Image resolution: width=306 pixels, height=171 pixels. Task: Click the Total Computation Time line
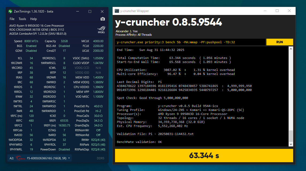(174, 58)
